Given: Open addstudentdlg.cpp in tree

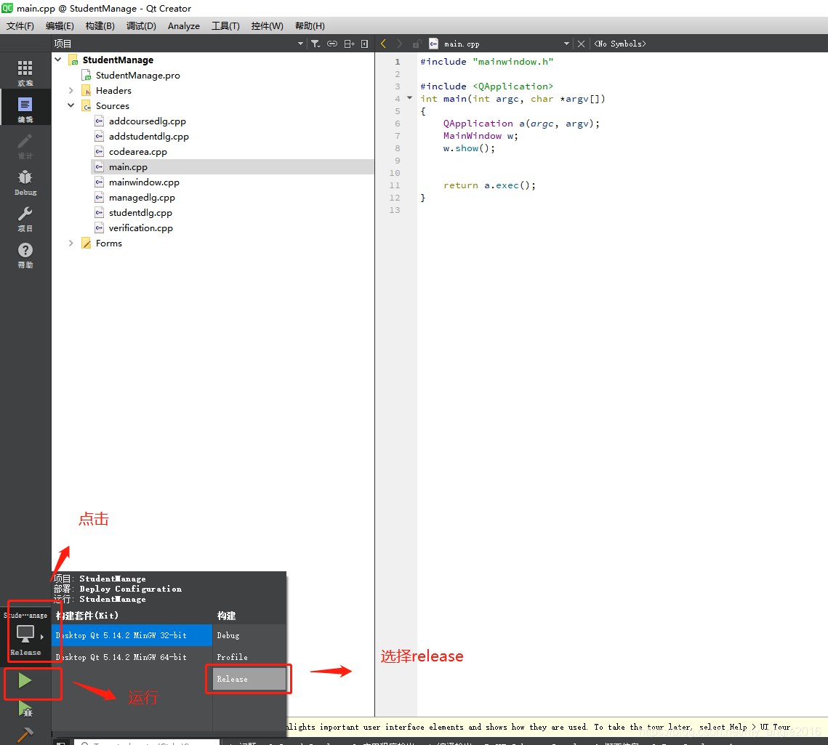Looking at the screenshot, I should click(149, 136).
